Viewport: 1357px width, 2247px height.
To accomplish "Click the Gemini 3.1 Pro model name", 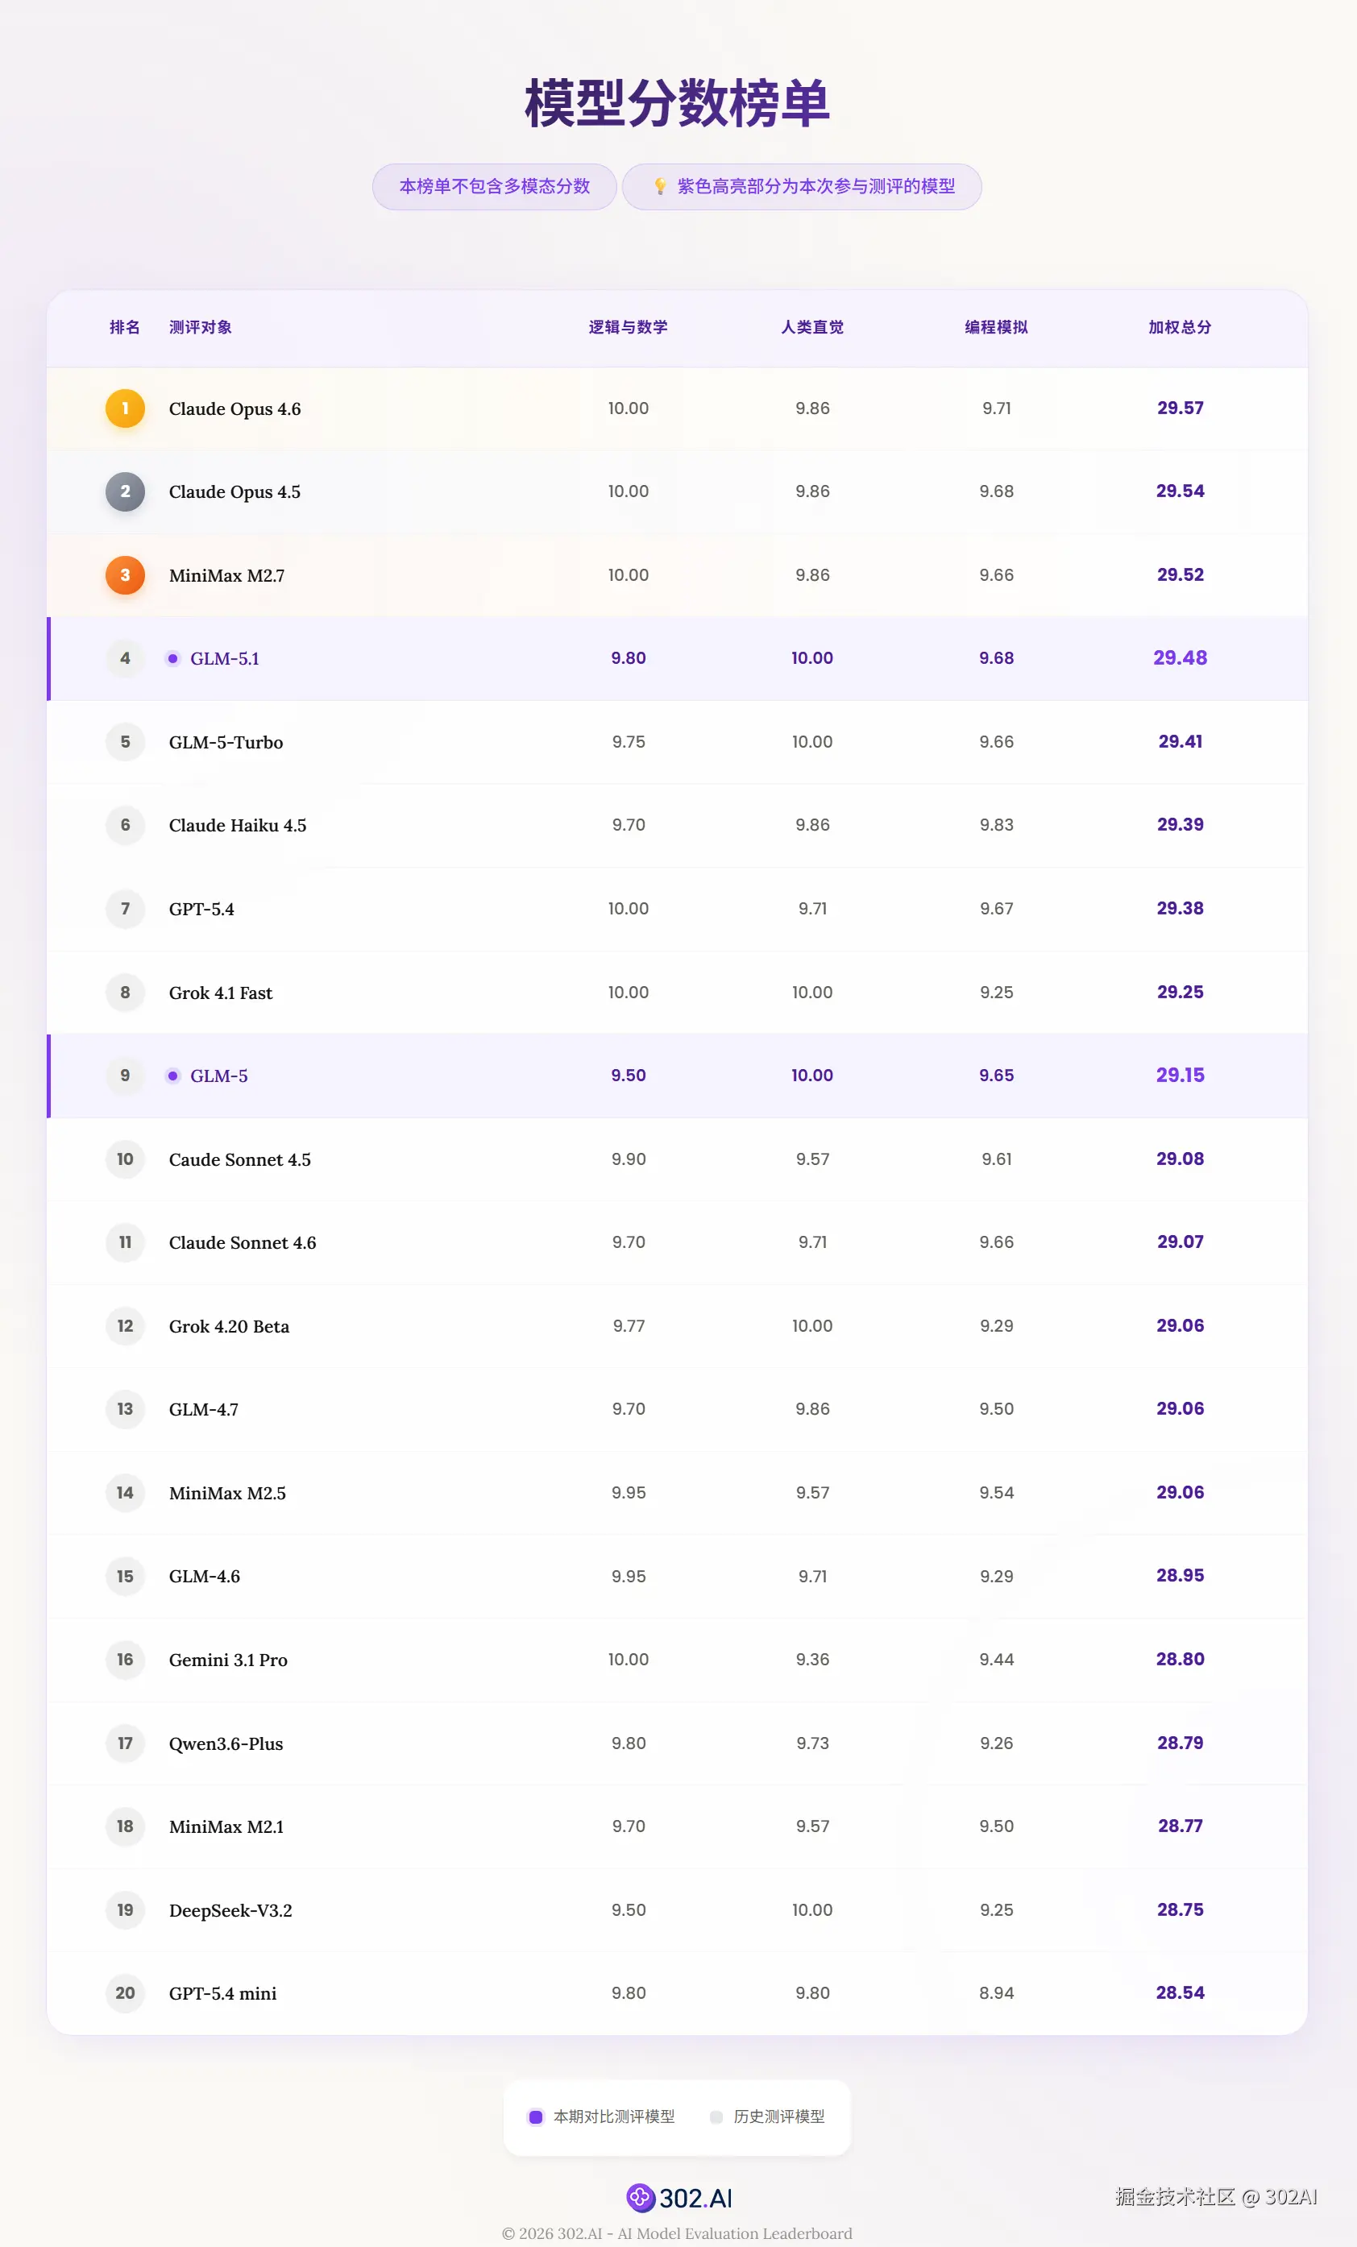I will click(x=228, y=1660).
